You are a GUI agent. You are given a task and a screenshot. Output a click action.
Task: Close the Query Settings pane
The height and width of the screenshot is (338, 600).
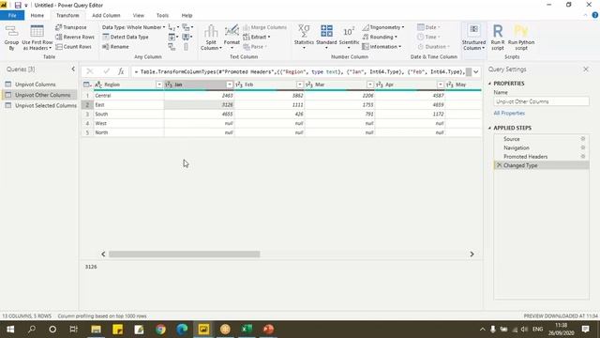[586, 69]
